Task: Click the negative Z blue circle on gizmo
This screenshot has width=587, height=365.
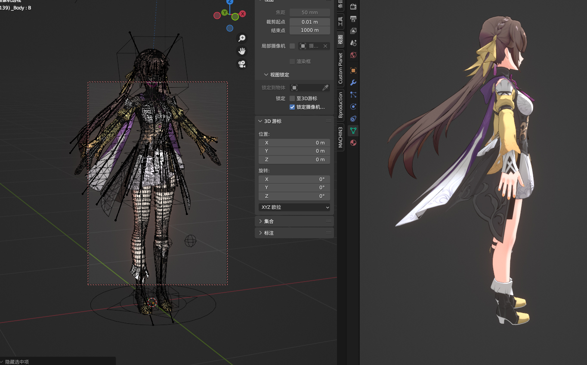Action: (230, 28)
